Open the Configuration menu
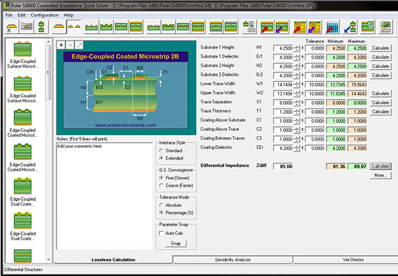 (x=44, y=14)
